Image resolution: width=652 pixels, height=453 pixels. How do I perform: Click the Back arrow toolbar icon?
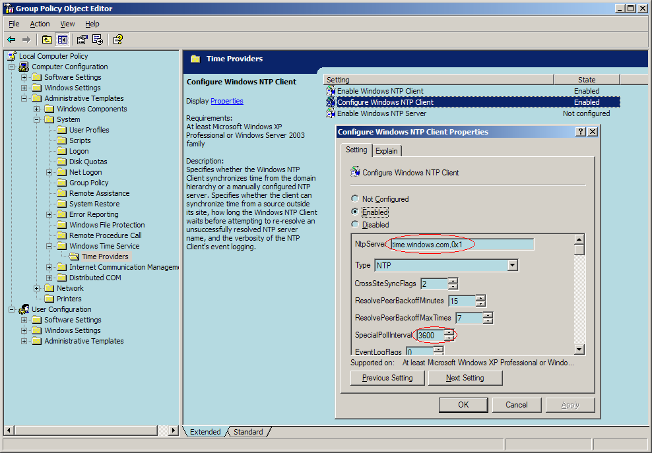click(x=11, y=40)
